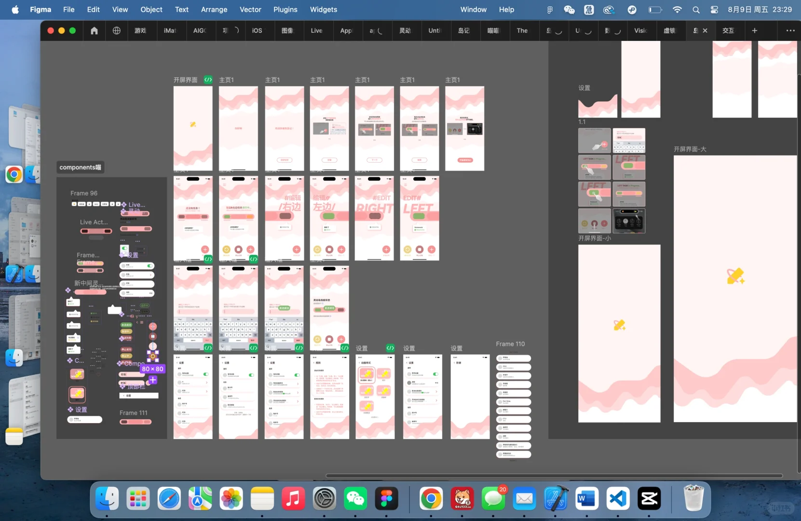The width and height of the screenshot is (801, 521).
Task: Switch to the Live tab
Action: click(x=316, y=30)
